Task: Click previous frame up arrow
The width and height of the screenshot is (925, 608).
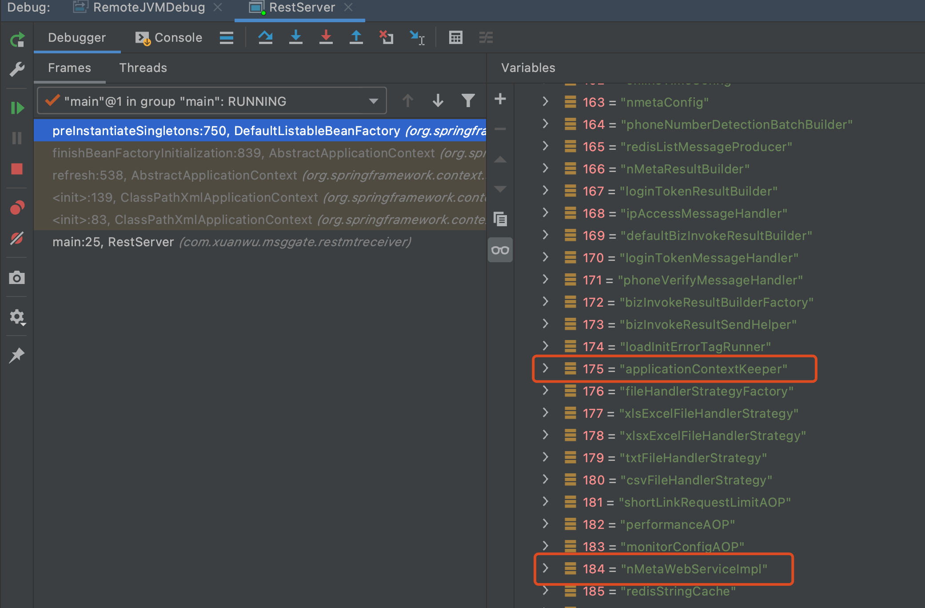Action: pyautogui.click(x=408, y=101)
